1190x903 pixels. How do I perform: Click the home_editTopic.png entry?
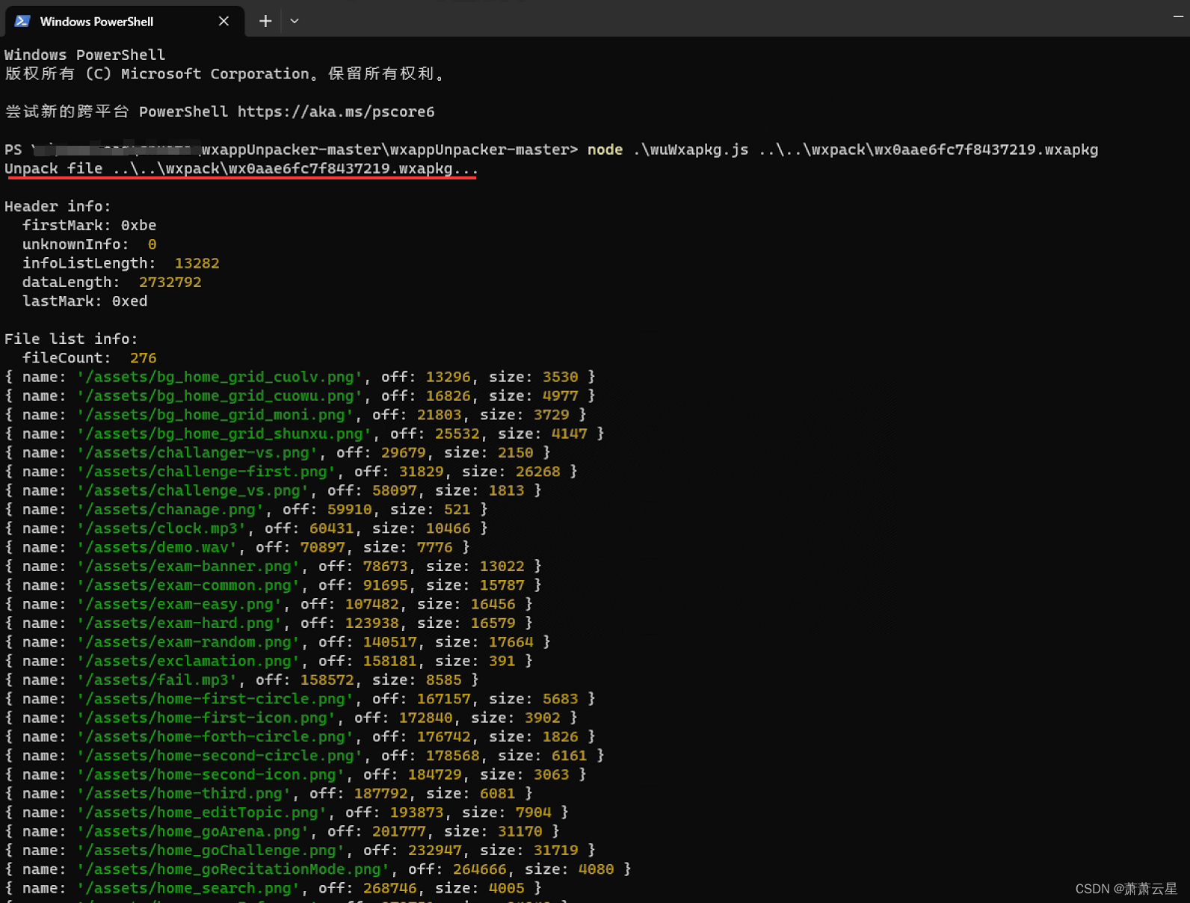286,813
